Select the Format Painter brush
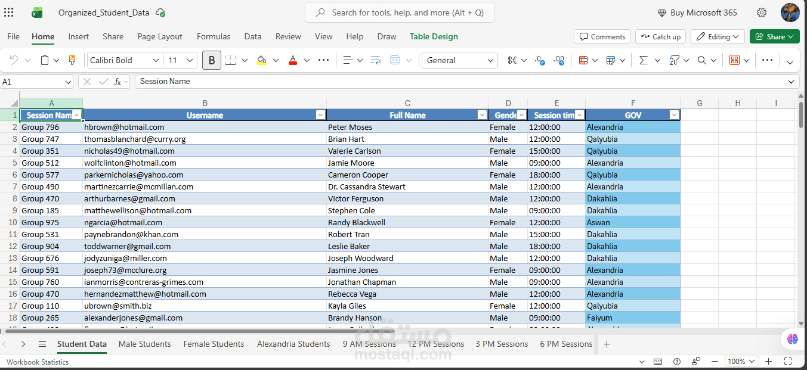 point(72,60)
